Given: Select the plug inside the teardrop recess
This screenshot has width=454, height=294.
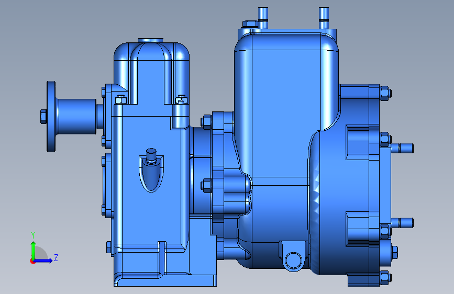Looking at the screenshot, I should pos(151,156).
